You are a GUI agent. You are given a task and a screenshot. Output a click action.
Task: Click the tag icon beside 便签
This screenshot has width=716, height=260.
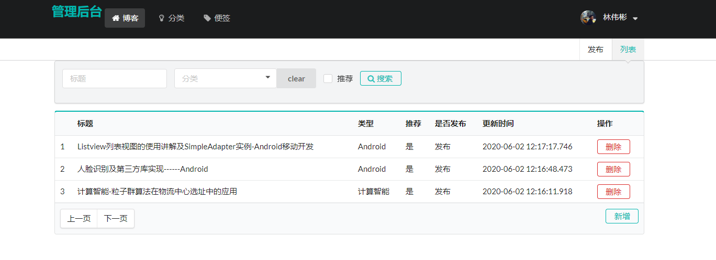click(207, 18)
